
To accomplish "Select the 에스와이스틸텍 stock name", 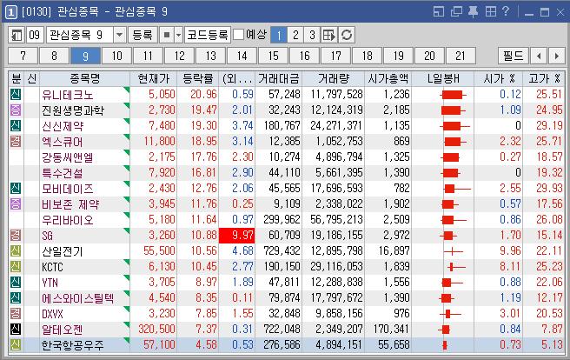I will point(77,298).
